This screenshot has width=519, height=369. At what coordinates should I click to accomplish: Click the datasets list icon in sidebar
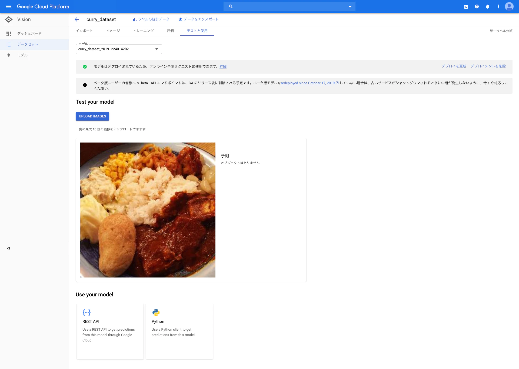pos(9,44)
